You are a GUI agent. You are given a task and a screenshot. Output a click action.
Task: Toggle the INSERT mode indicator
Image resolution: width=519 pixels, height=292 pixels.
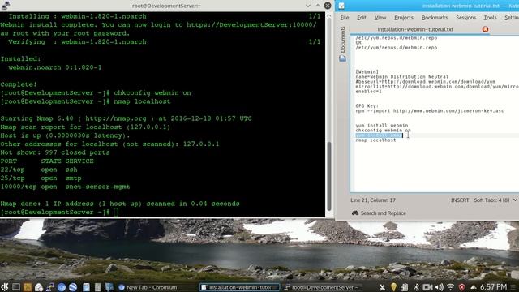[460, 200]
